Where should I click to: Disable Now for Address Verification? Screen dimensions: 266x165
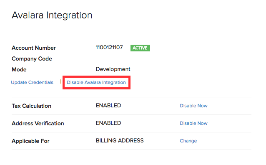(193, 123)
